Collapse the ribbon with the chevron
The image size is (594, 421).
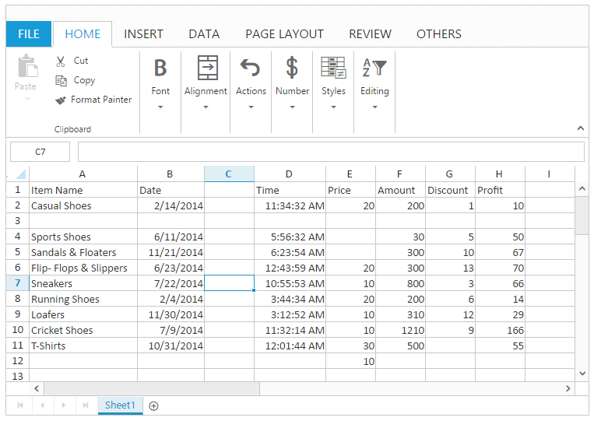[x=580, y=128]
